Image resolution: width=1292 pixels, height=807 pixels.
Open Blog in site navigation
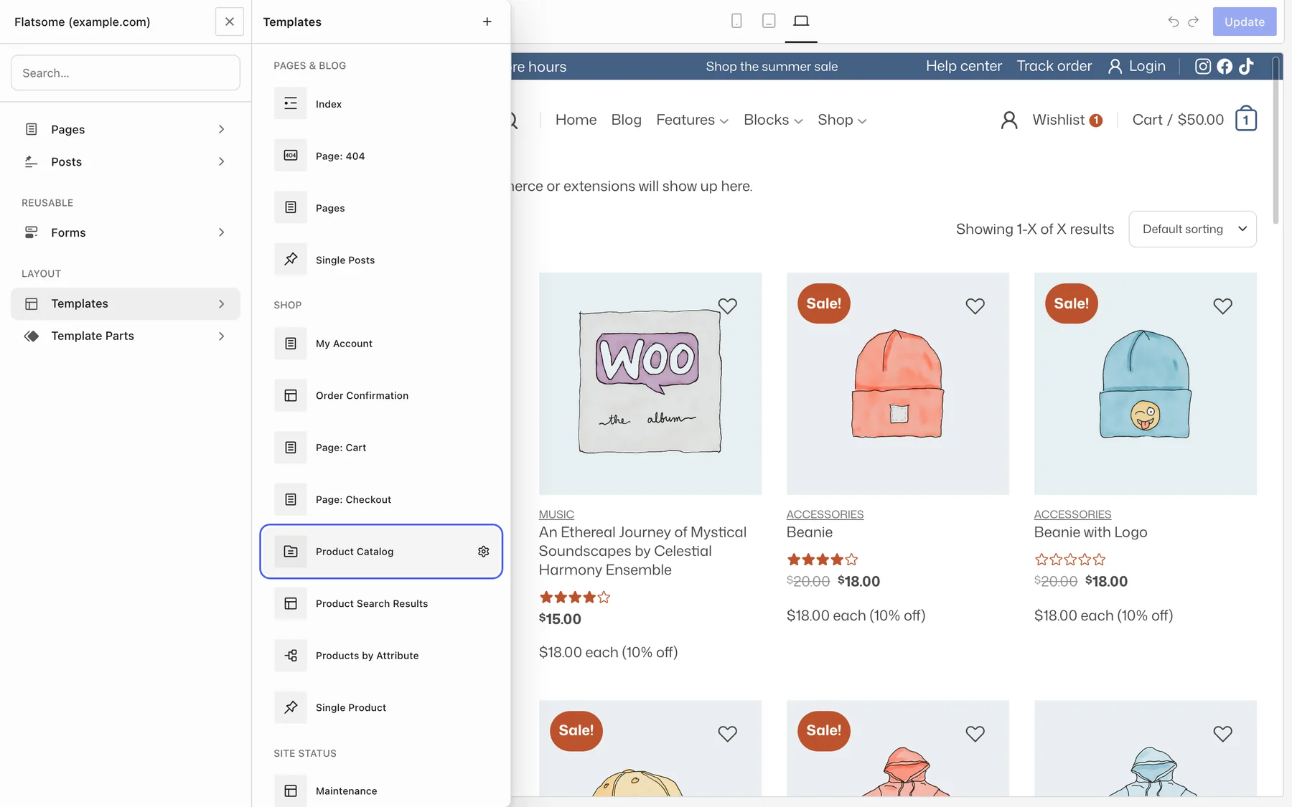(626, 120)
